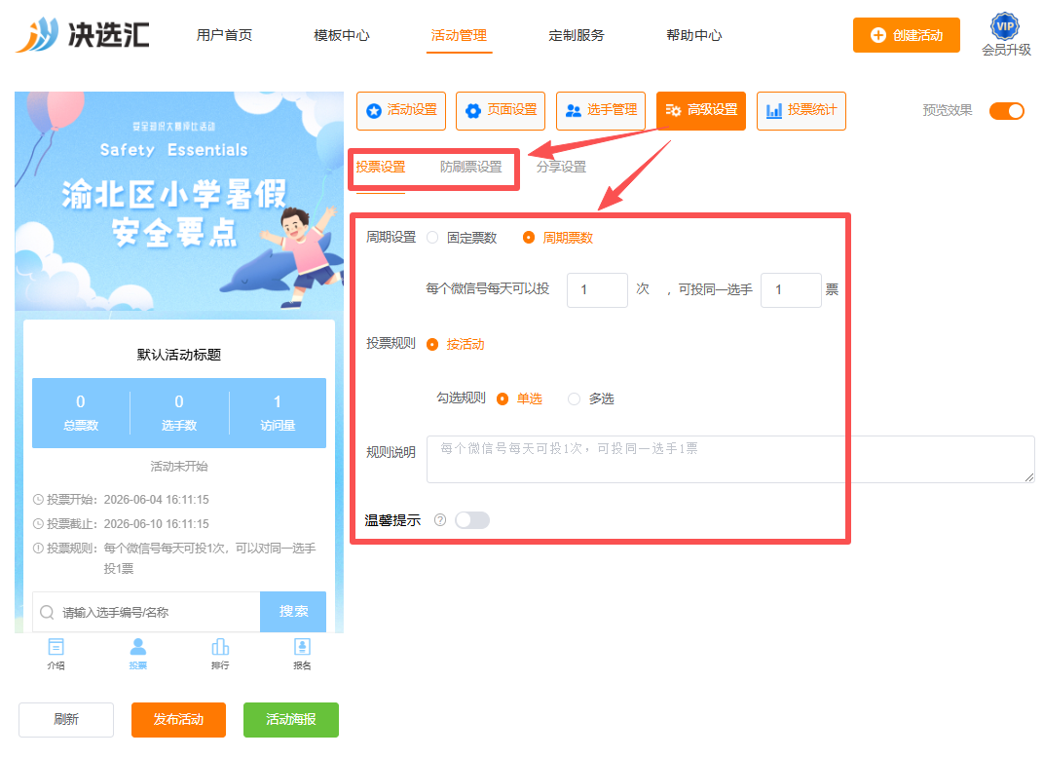This screenshot has width=1043, height=758.
Task: Toggle the 预览效果 switch
Action: [1006, 110]
